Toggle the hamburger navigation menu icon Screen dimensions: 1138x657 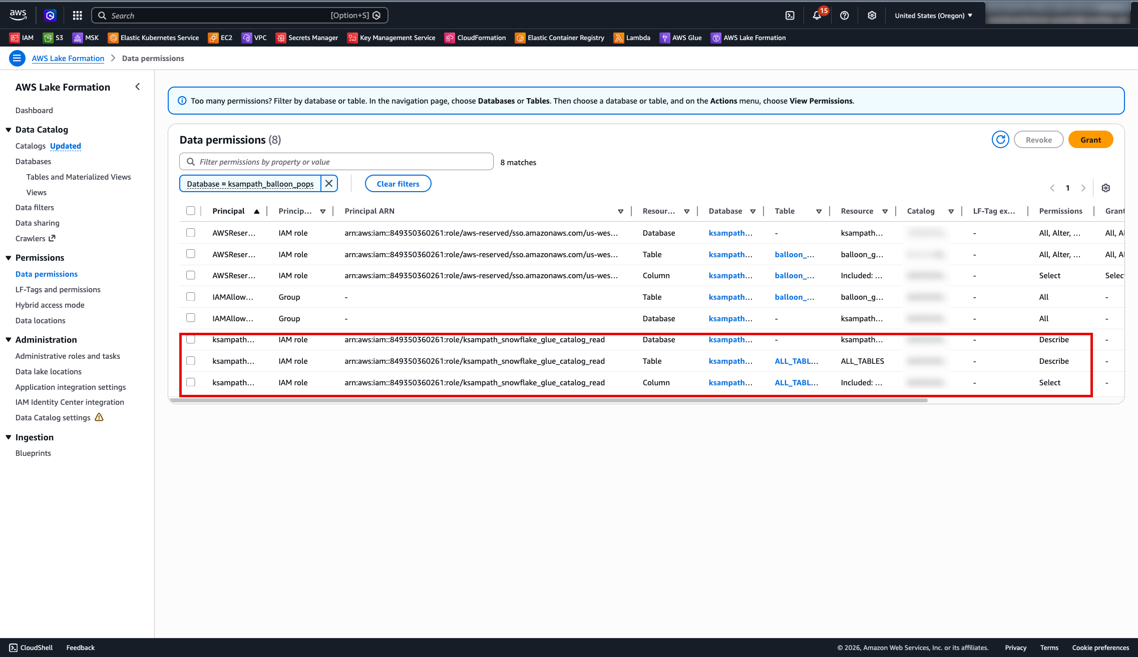pyautogui.click(x=17, y=59)
